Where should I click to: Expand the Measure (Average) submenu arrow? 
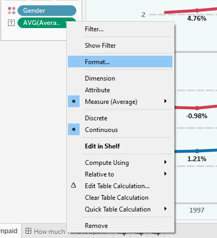click(x=166, y=101)
